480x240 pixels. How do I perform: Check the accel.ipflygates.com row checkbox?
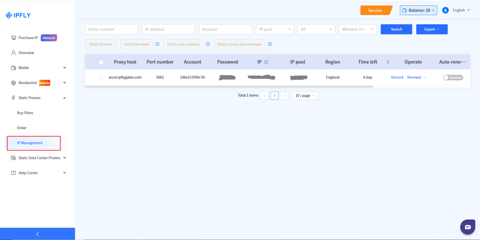coord(101,77)
